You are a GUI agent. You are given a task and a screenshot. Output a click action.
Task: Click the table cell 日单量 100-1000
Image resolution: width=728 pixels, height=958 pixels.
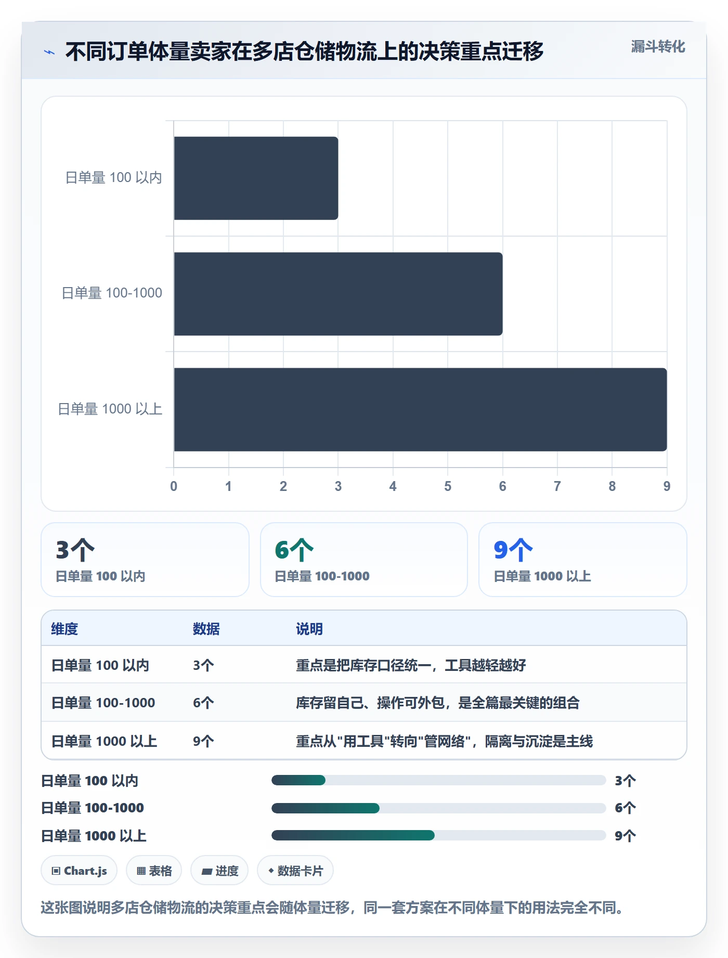click(103, 703)
